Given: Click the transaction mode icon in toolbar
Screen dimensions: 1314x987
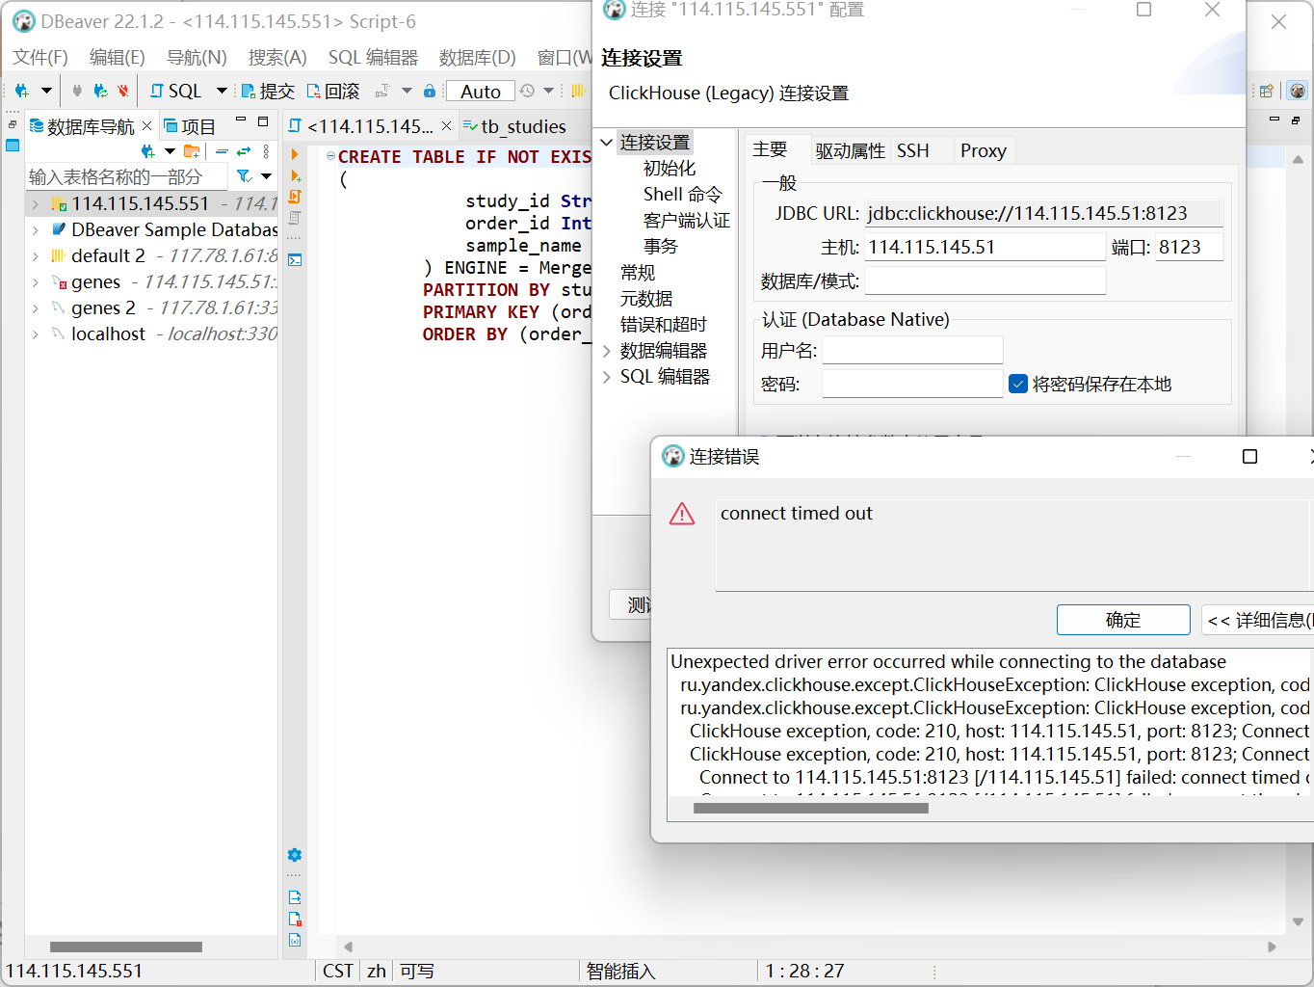Looking at the screenshot, I should [x=382, y=91].
